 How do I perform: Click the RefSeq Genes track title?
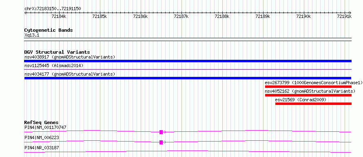(42, 122)
